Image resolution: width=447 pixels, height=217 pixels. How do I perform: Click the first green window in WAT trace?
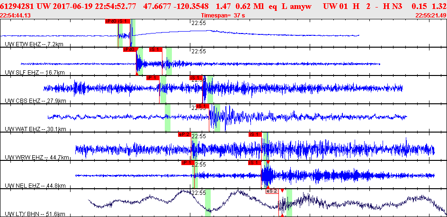tap(168, 117)
